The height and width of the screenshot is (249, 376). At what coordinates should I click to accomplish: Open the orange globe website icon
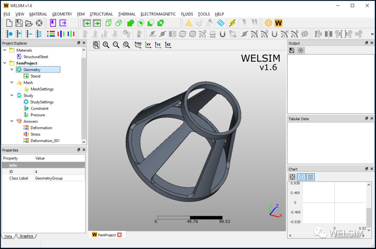268,23
